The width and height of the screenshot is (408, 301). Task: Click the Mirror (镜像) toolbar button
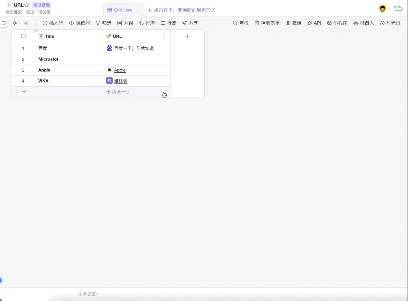(x=293, y=23)
